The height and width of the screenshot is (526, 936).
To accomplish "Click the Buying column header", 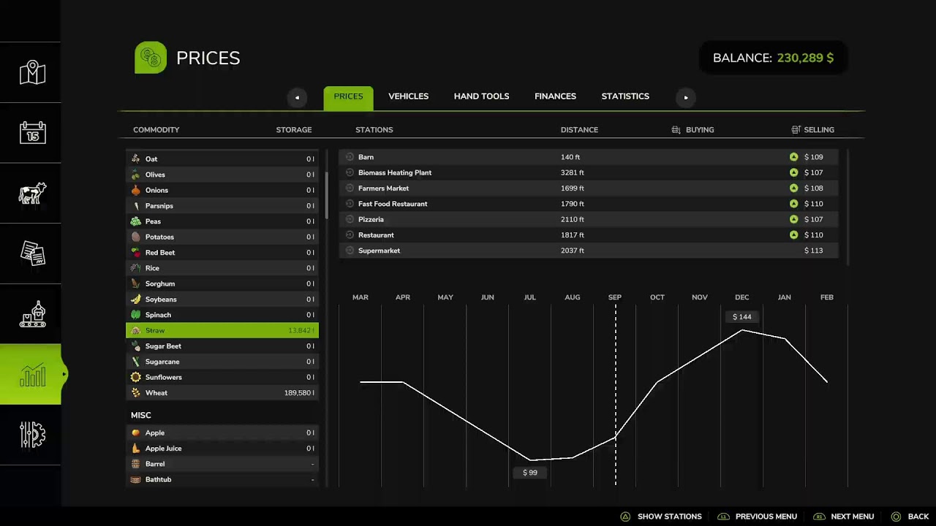I will [x=692, y=129].
